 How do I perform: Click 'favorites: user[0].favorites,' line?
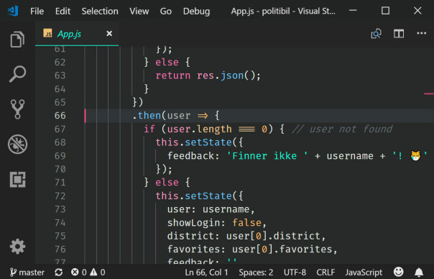(x=252, y=250)
